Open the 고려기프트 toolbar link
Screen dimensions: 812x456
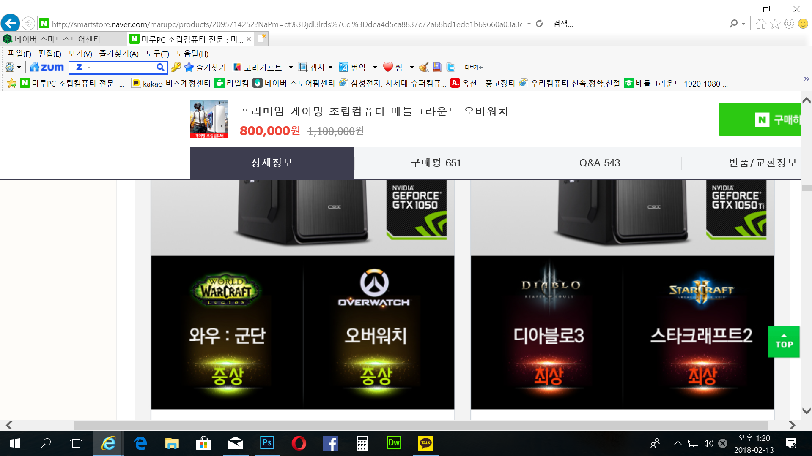coord(258,68)
